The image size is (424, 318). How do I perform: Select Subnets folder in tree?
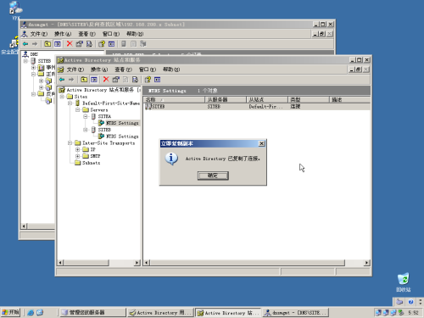coord(91,163)
